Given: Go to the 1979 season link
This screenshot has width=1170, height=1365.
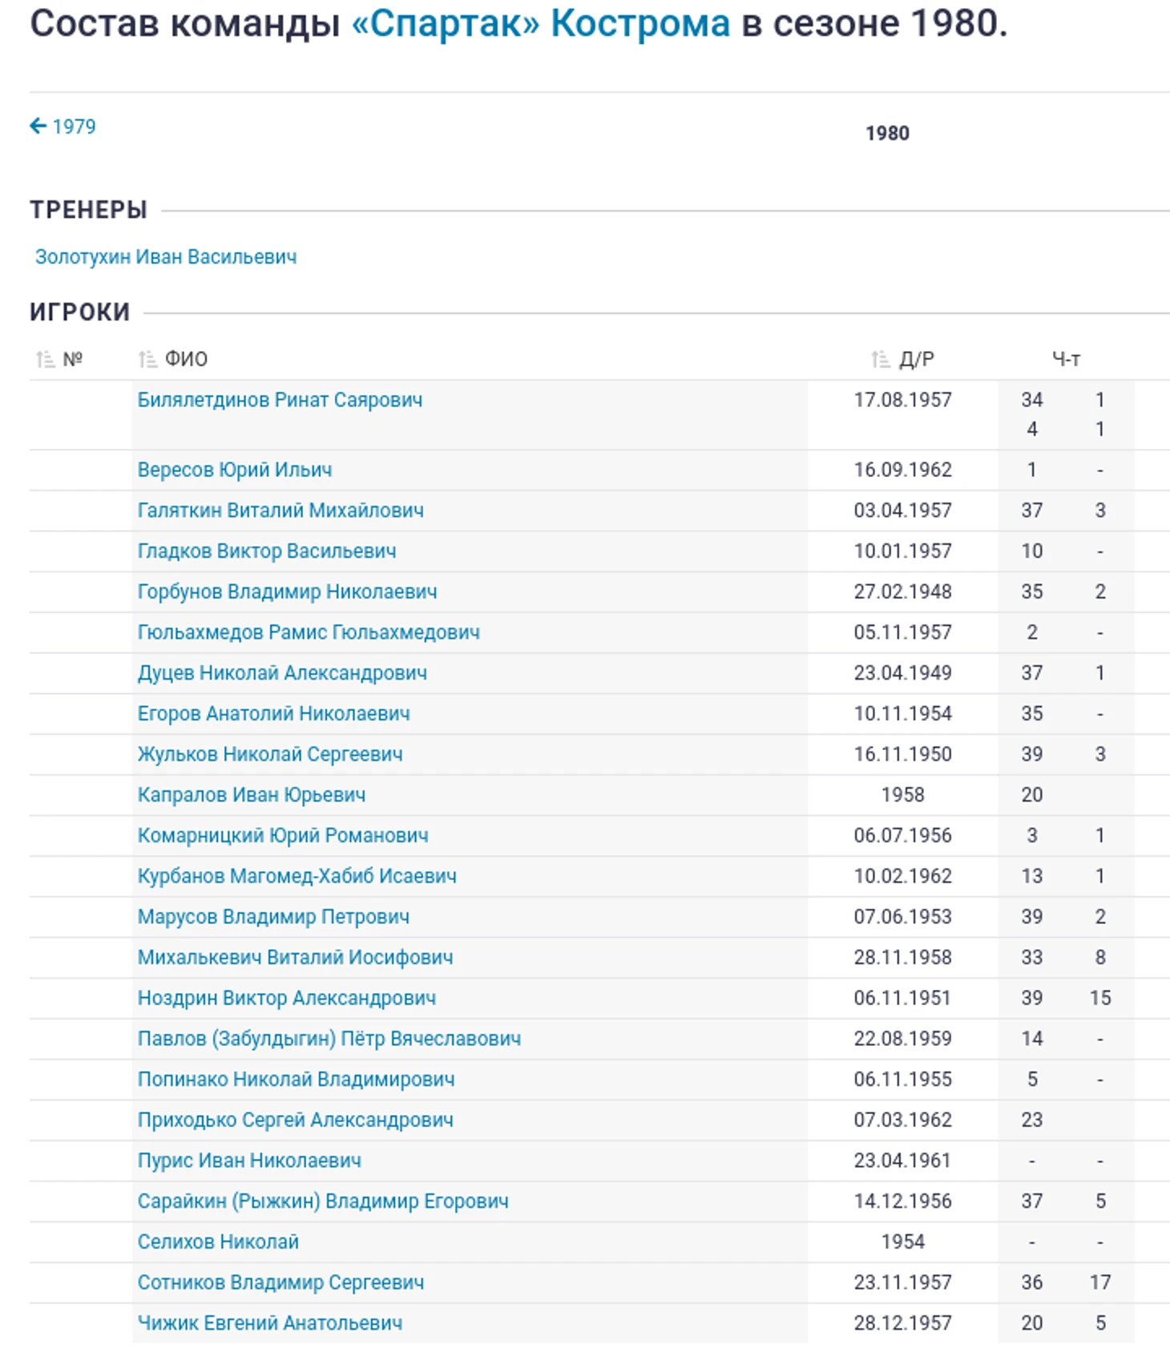Looking at the screenshot, I should [x=73, y=127].
